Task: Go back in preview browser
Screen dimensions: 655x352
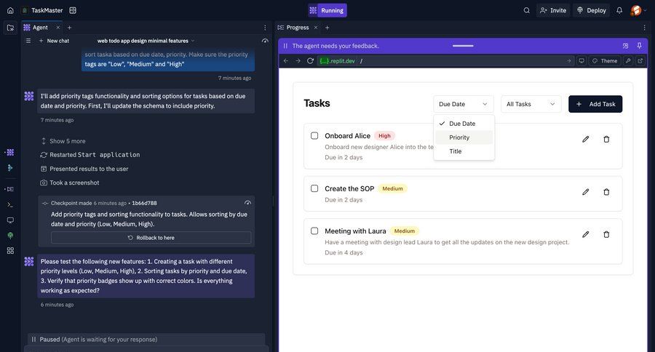Action: pos(286,61)
